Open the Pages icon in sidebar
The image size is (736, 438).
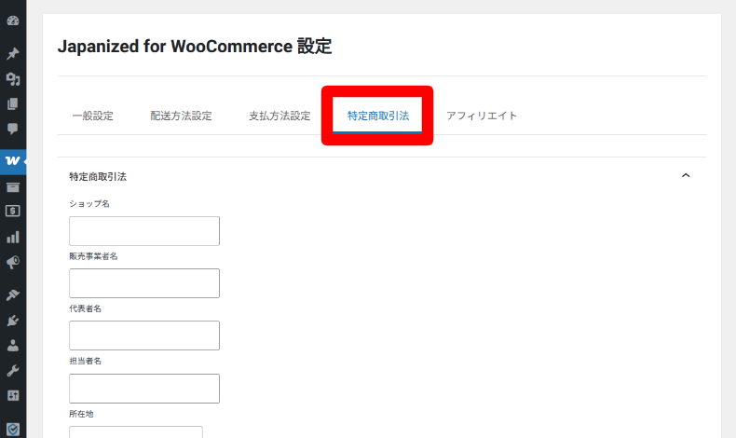click(13, 103)
